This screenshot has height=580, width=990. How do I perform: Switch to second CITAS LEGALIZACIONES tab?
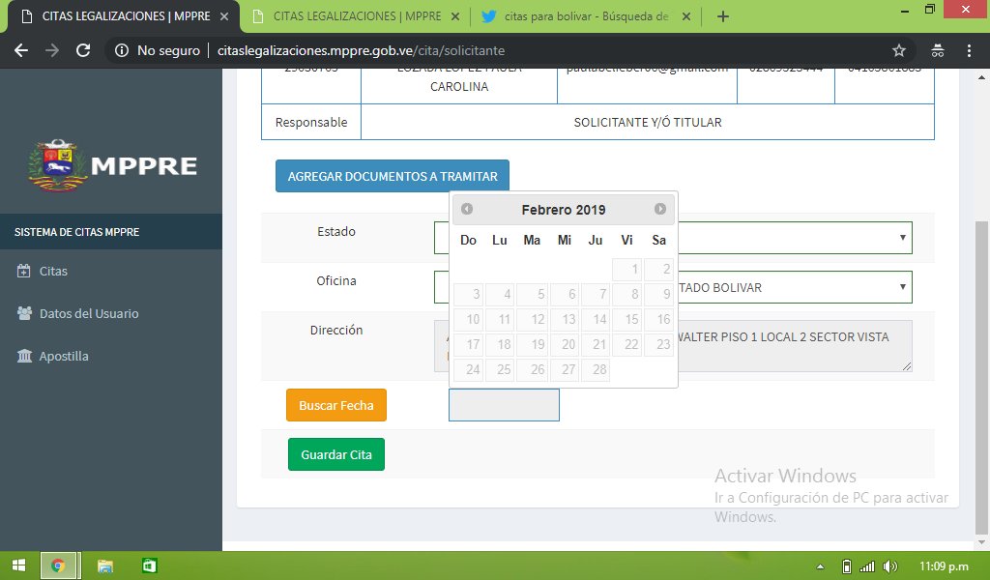(x=357, y=16)
